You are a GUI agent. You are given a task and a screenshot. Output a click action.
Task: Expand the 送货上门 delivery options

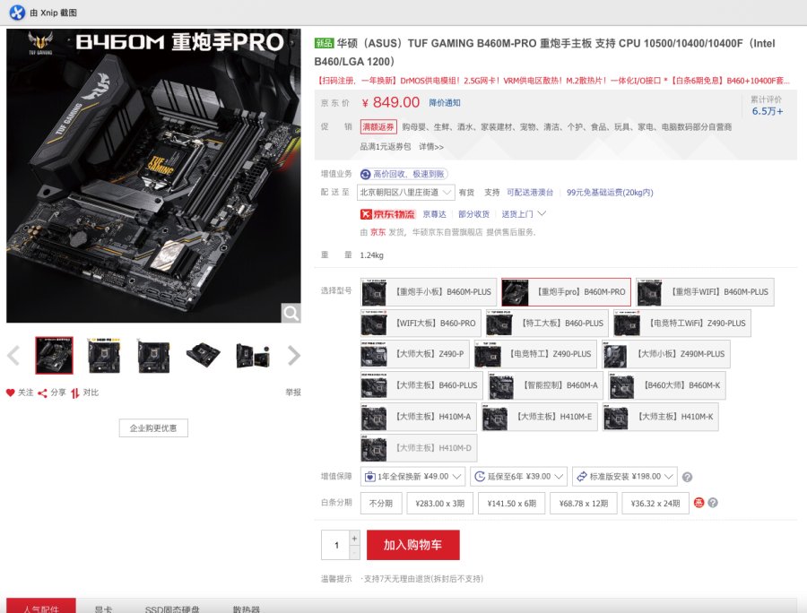(x=524, y=214)
